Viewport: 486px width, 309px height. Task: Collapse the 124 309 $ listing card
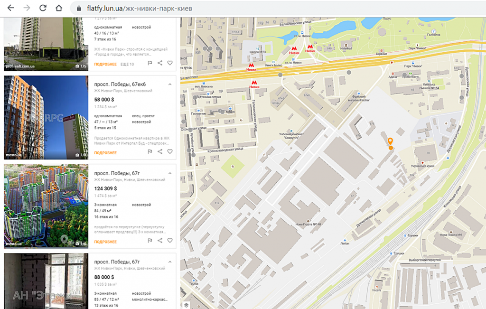[x=170, y=173]
